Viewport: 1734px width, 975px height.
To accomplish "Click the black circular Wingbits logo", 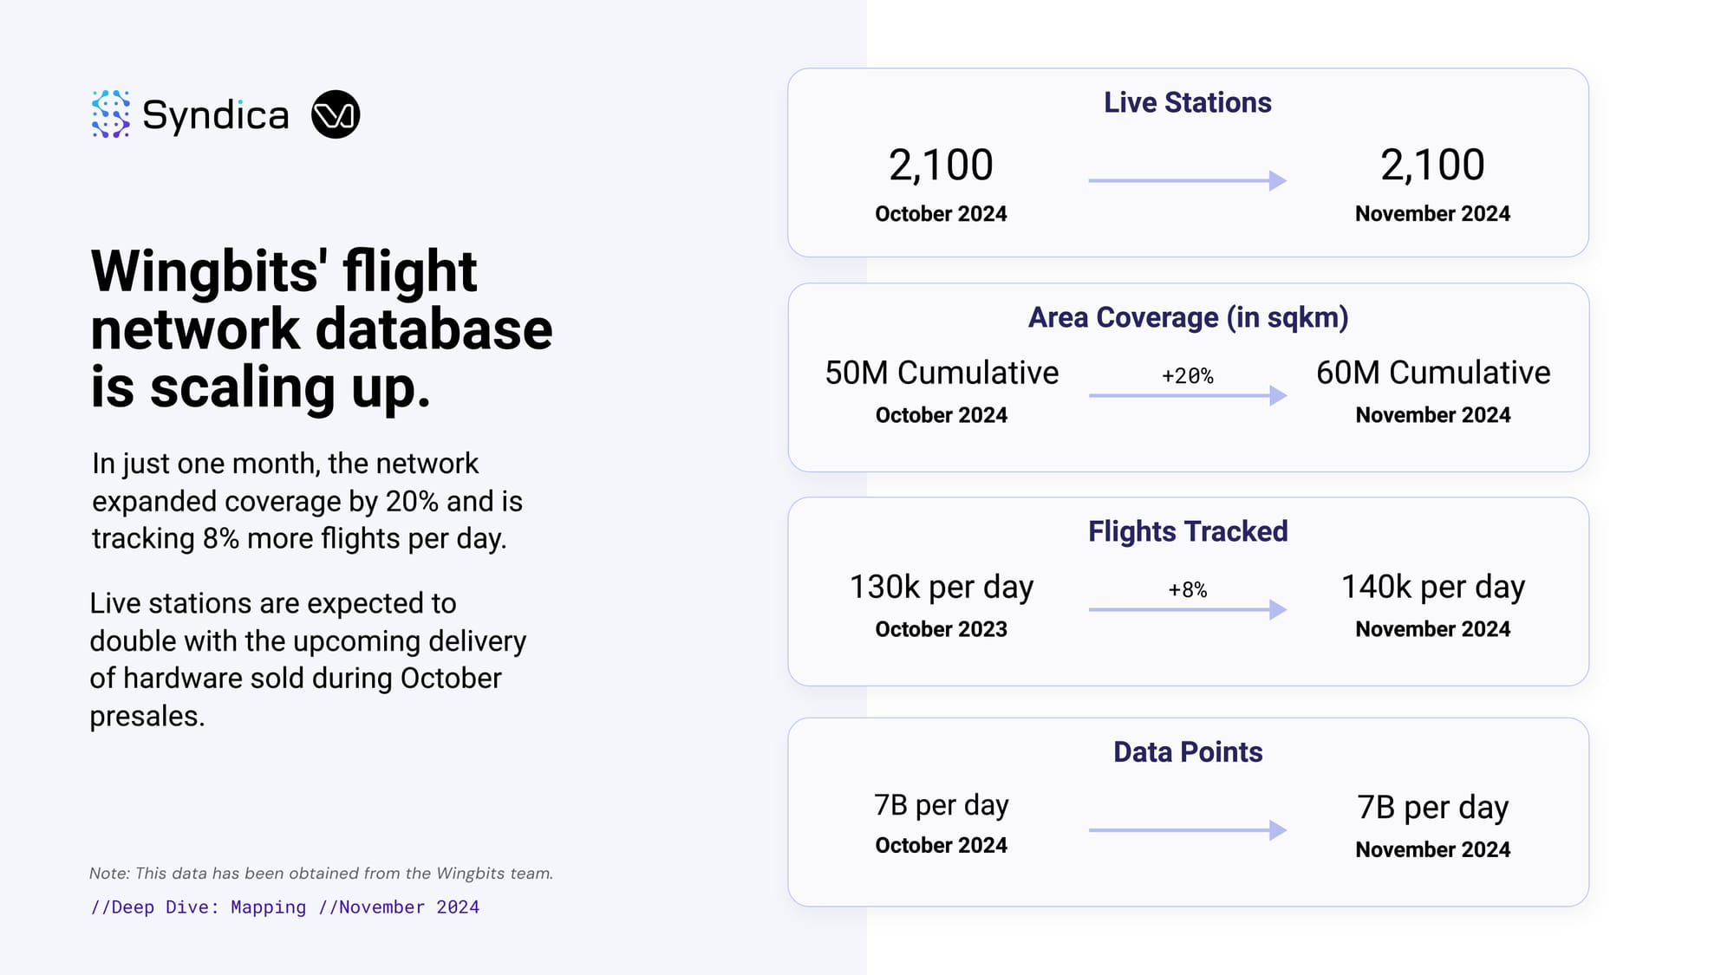I will [336, 114].
